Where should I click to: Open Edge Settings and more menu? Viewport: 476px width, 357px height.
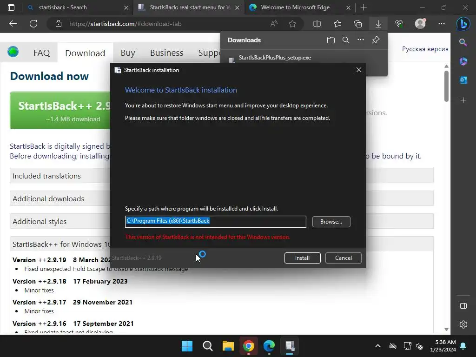442,24
